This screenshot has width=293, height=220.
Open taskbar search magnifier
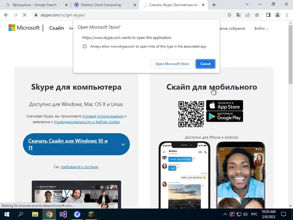21,214
